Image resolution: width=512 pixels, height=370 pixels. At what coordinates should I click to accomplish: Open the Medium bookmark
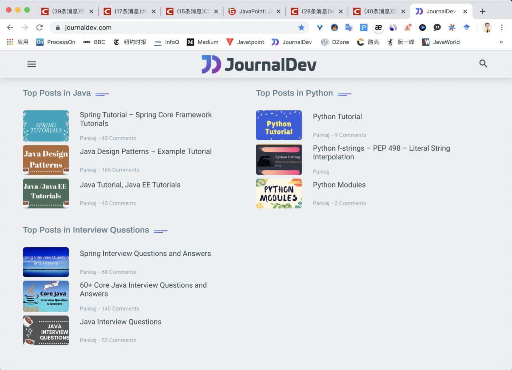click(203, 42)
